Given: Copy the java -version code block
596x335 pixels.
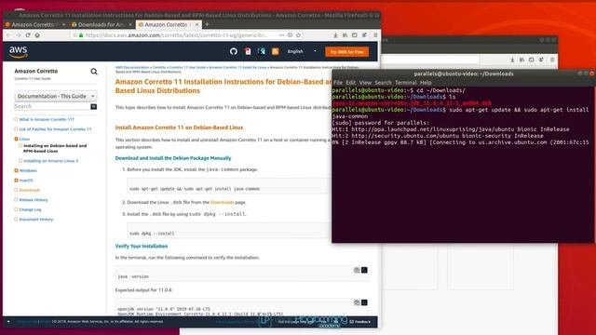Looking at the screenshot, I should click(x=357, y=270).
